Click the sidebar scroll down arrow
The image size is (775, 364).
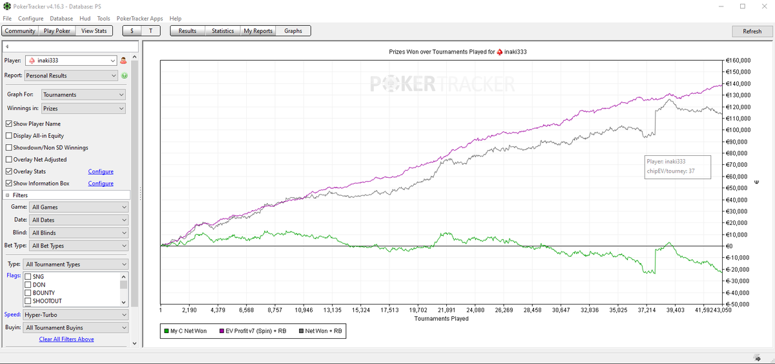click(x=134, y=343)
